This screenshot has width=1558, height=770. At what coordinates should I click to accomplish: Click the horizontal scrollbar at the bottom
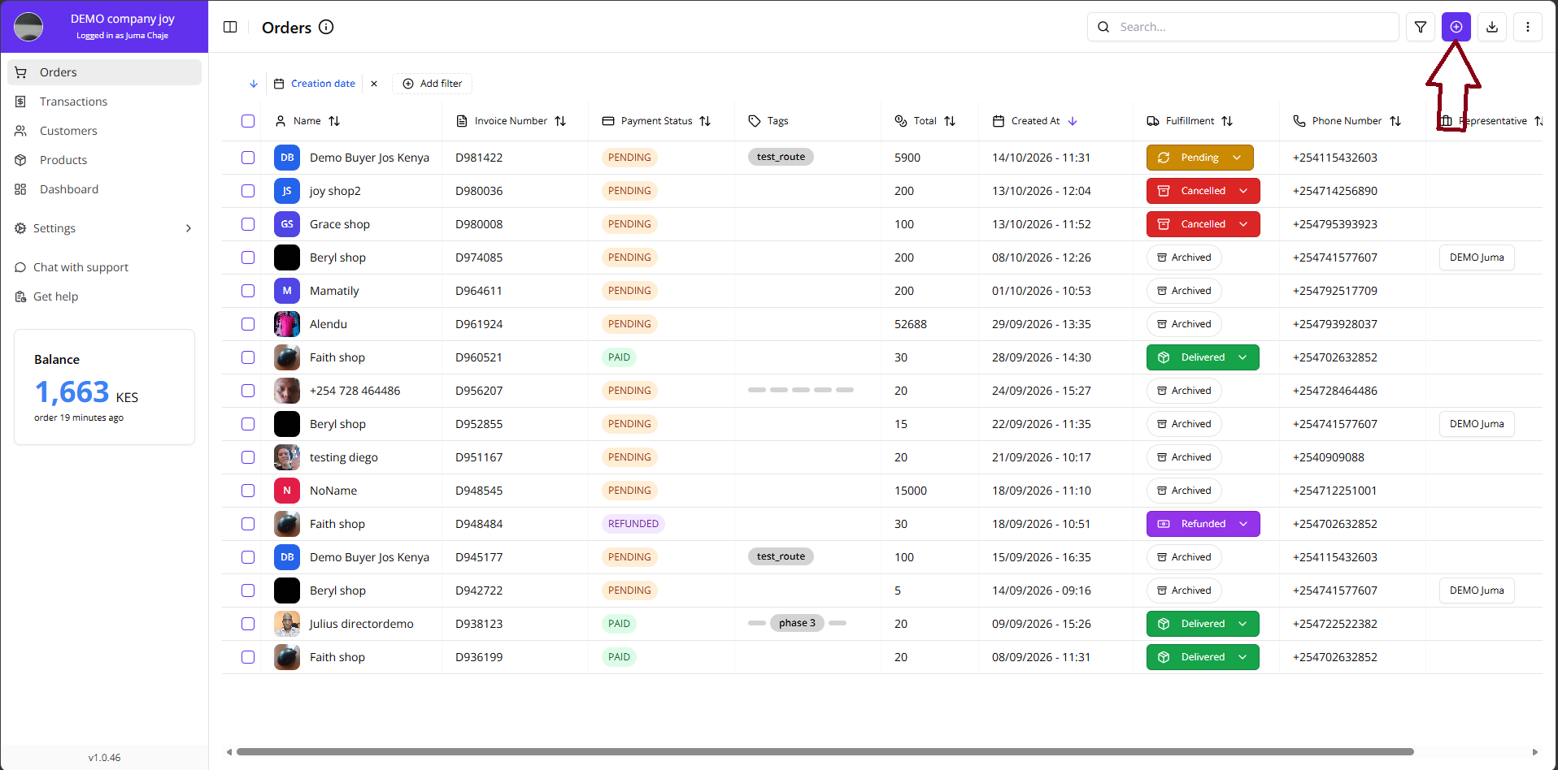point(825,751)
